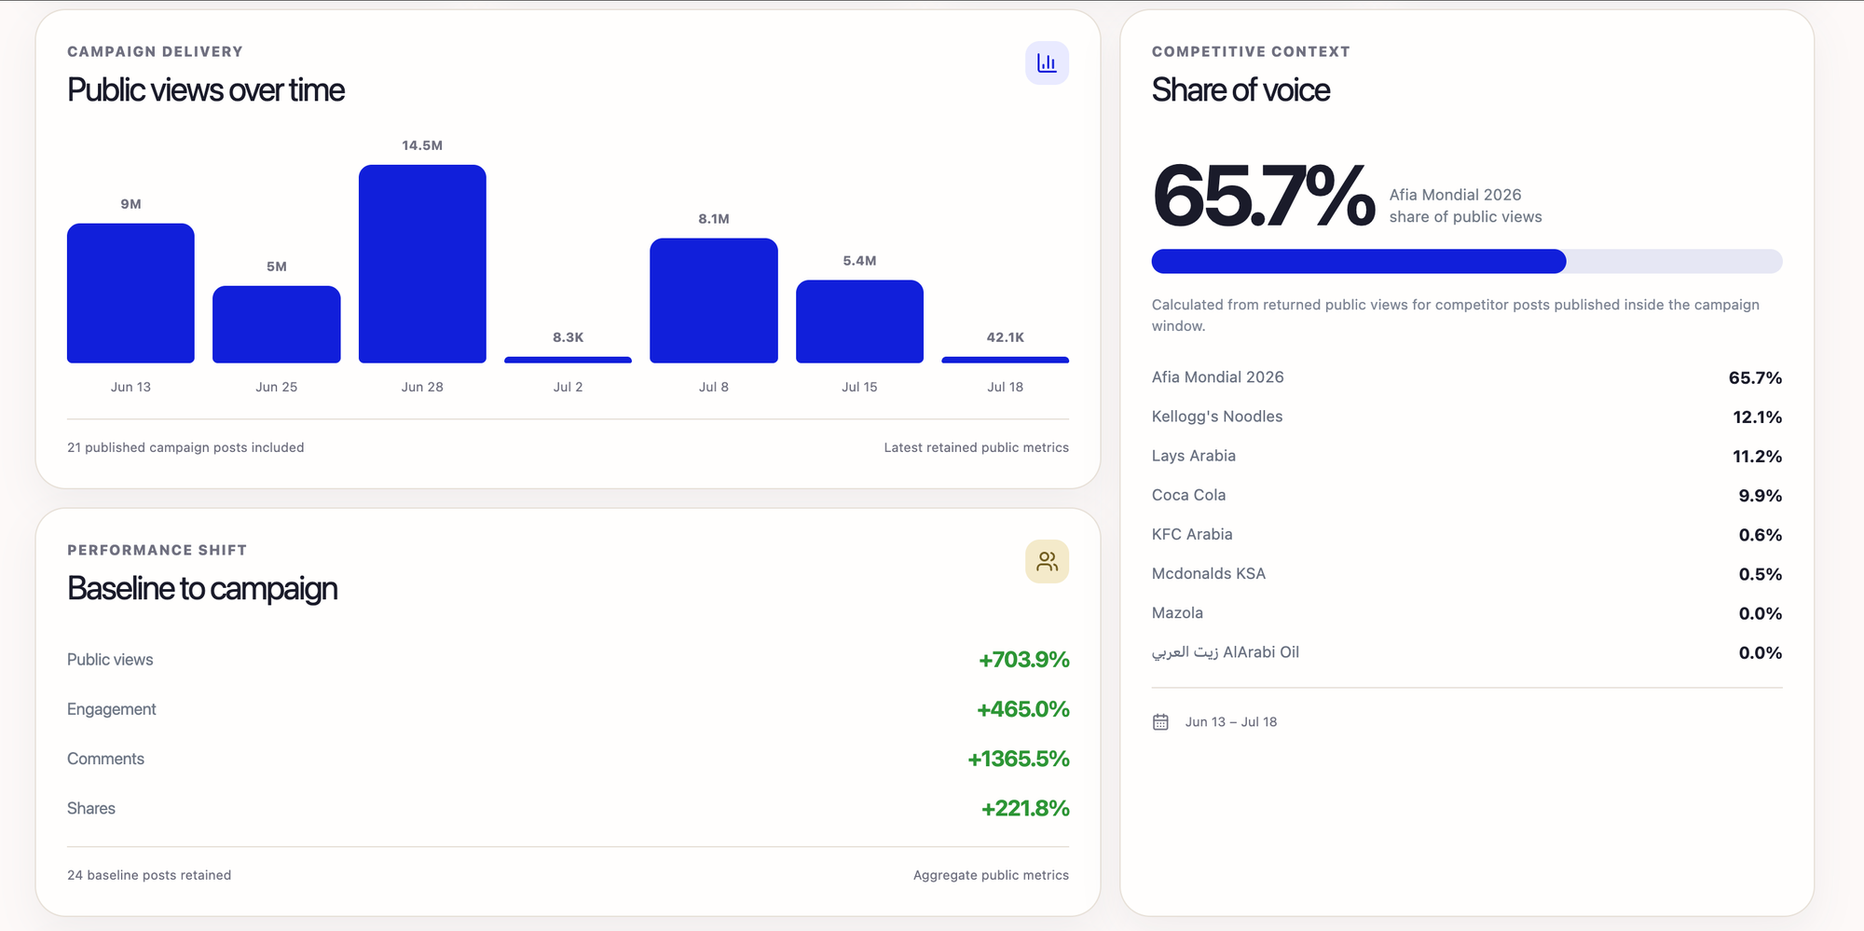The image size is (1864, 931).
Task: Click the Competitive Context section label
Action: [x=1251, y=52]
